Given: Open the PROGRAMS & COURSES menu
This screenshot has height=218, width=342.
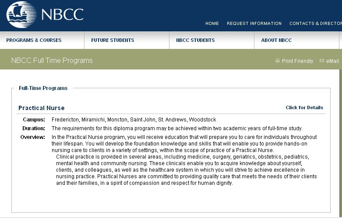Looking at the screenshot, I should [34, 40].
